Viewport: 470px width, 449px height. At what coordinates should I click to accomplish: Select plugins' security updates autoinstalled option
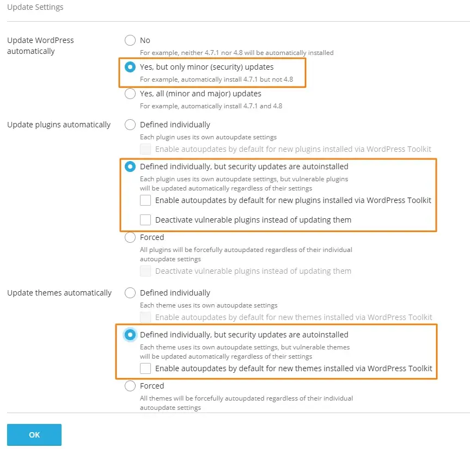(x=130, y=167)
